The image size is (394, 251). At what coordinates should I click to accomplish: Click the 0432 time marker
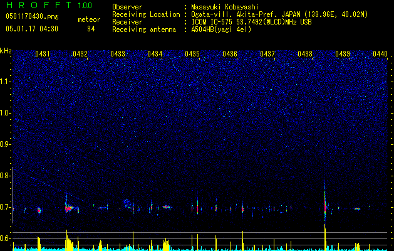[80, 54]
